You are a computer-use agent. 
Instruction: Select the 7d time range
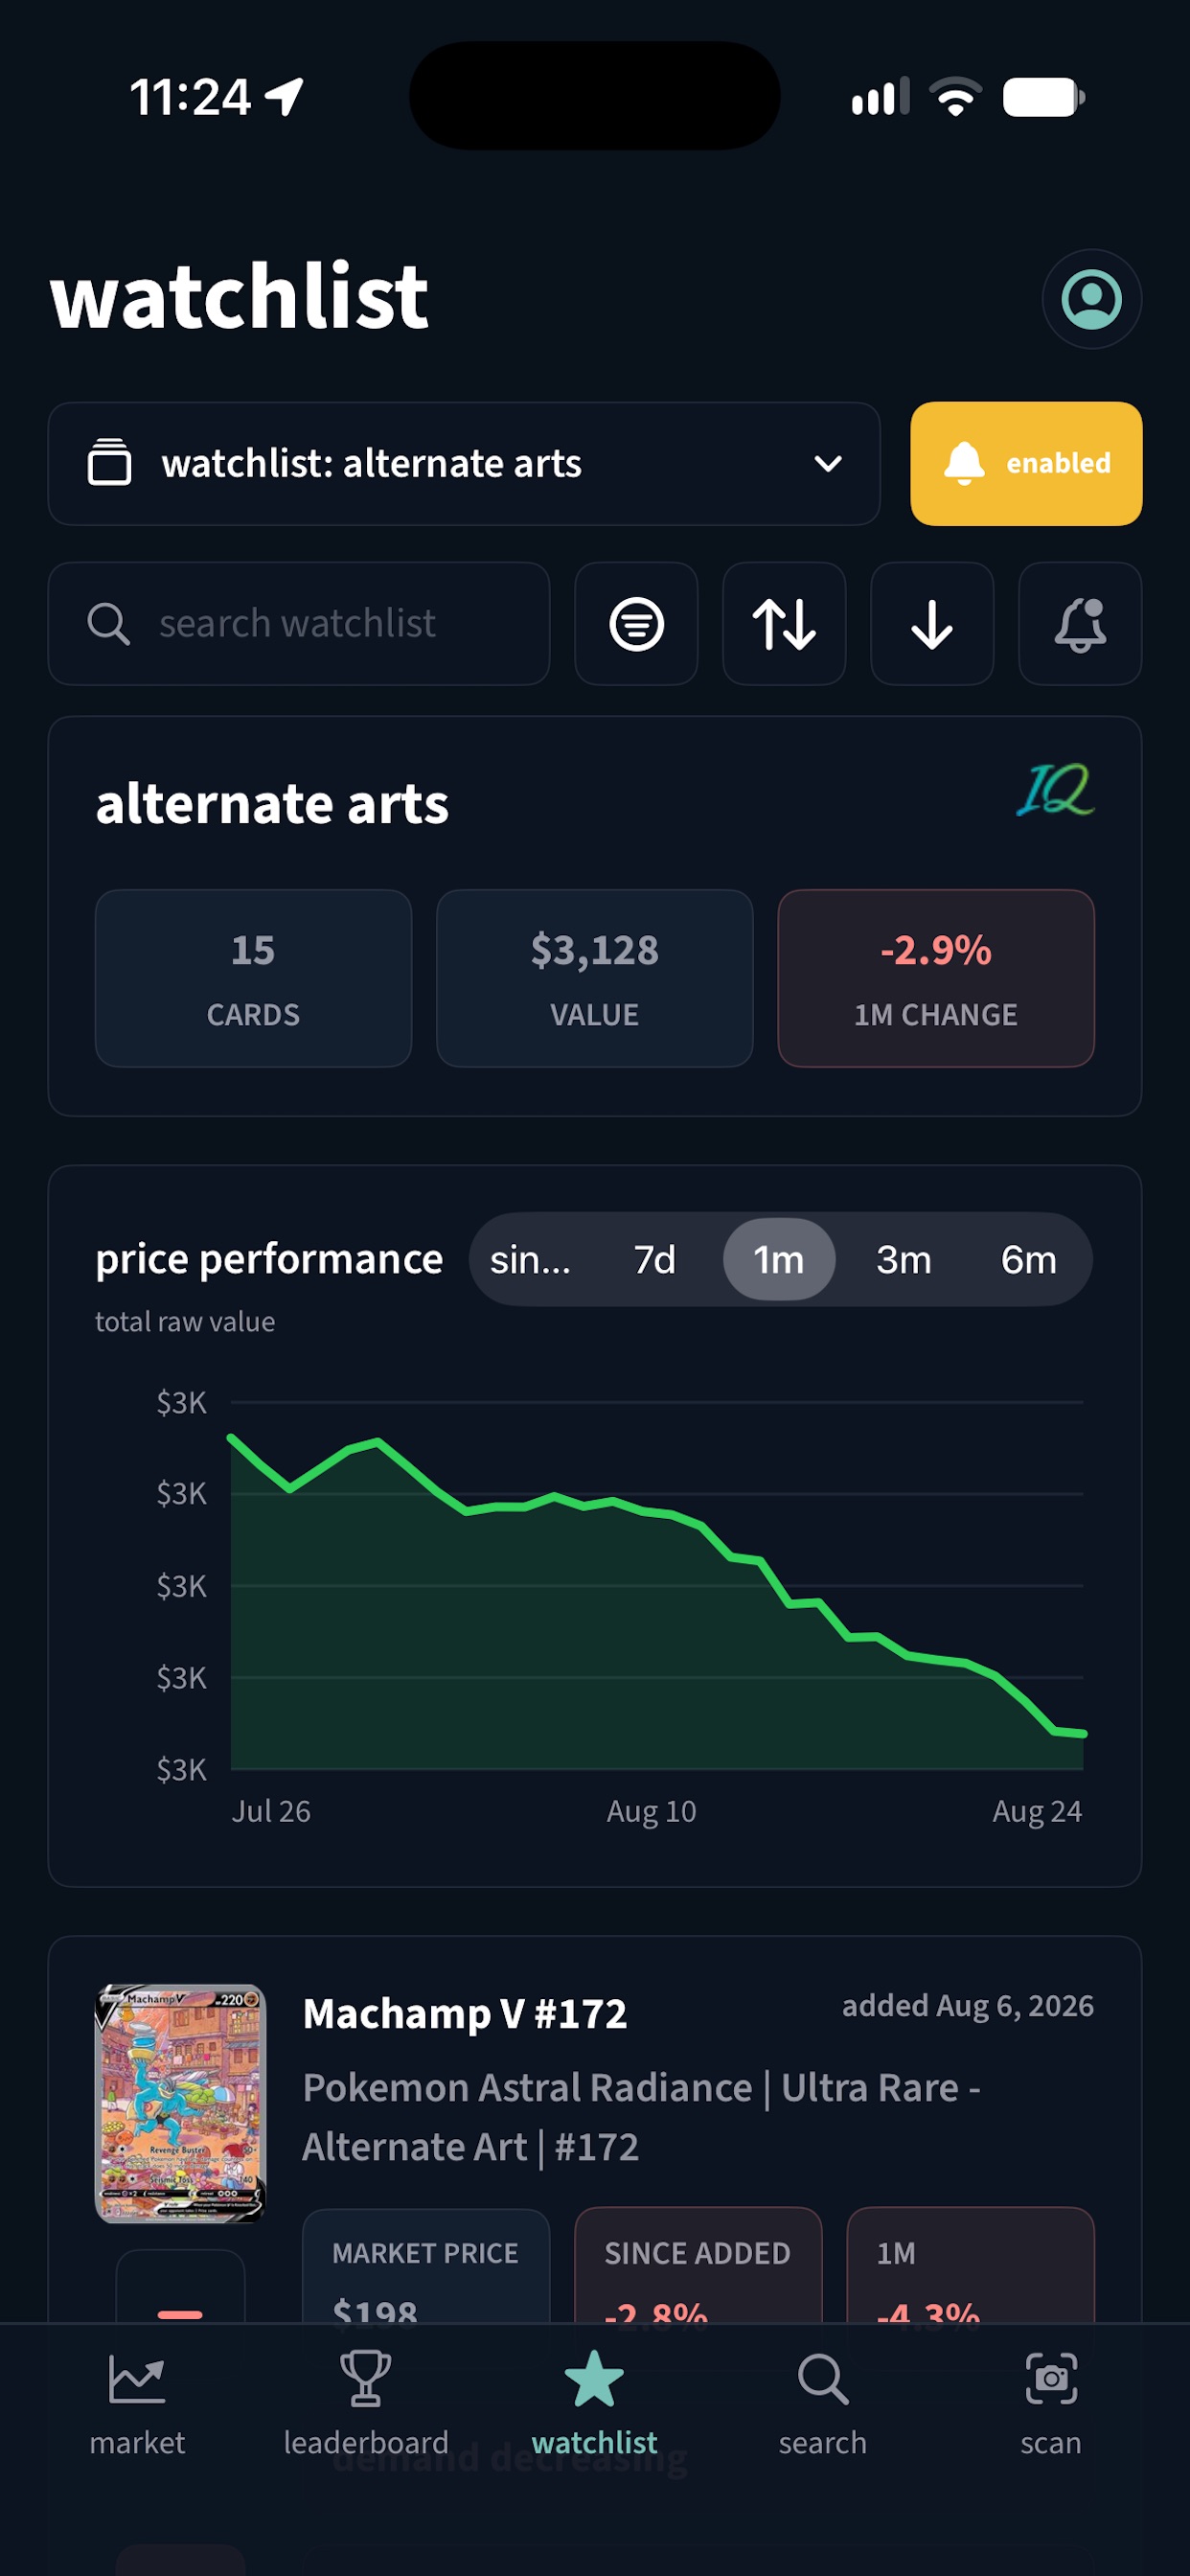point(654,1259)
